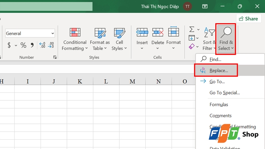Expand accounting format dropdown arrow

(16, 45)
